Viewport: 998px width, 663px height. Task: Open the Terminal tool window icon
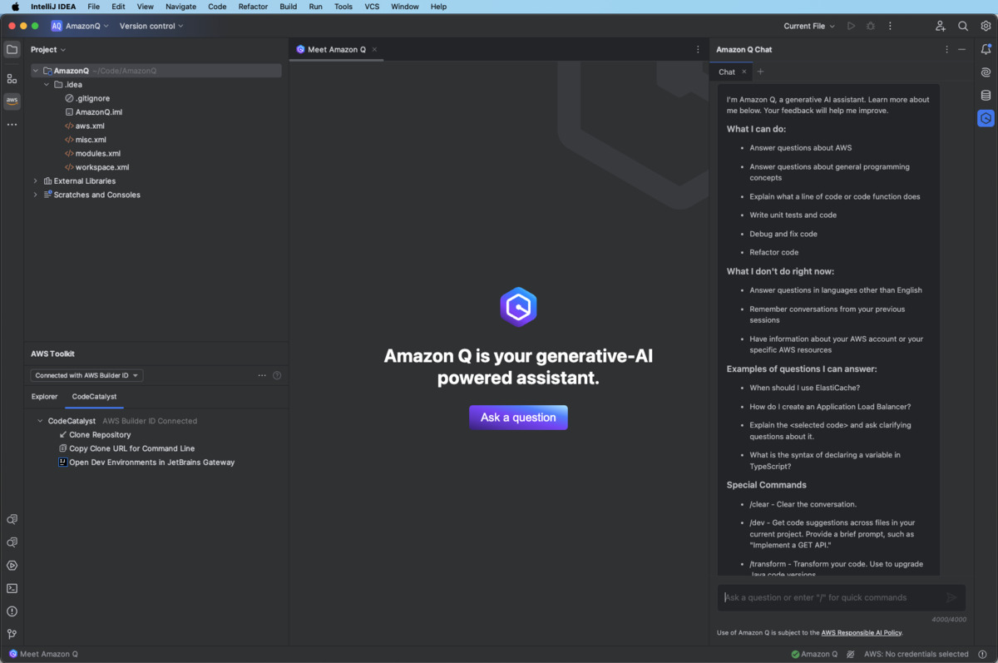[x=12, y=588]
